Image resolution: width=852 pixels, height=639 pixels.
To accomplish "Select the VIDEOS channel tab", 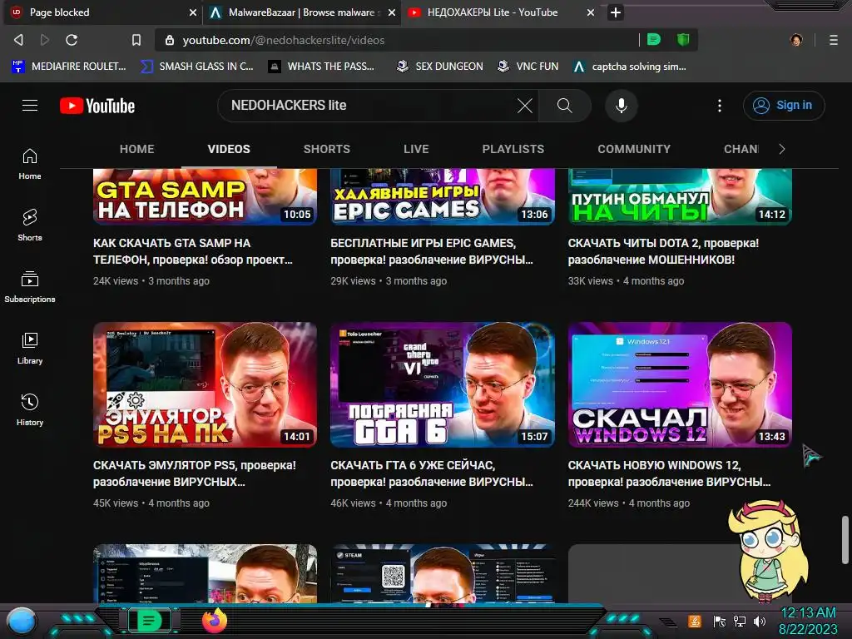I will [x=229, y=149].
